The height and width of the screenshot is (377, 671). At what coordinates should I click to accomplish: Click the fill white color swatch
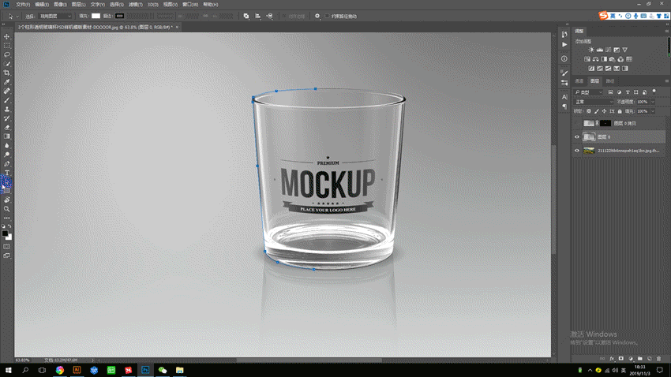pyautogui.click(x=96, y=17)
